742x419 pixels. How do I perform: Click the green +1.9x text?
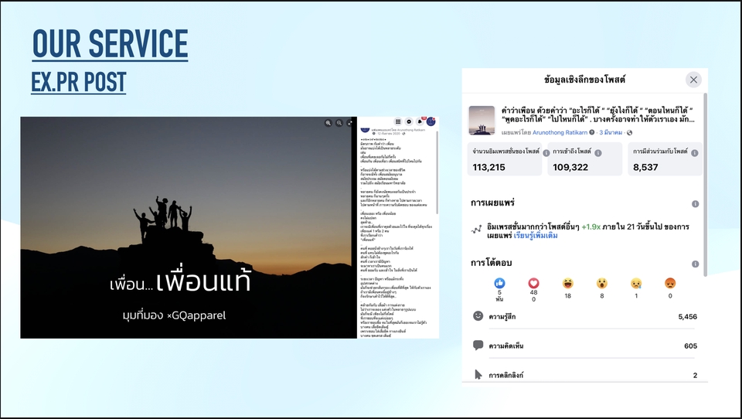click(591, 227)
